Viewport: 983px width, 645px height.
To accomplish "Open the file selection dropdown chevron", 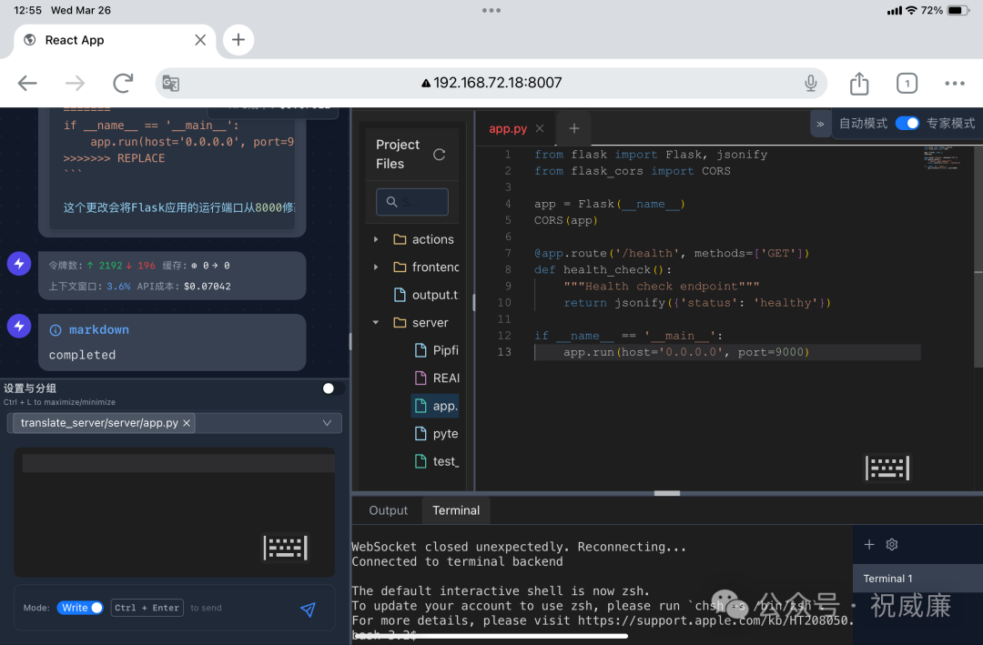I will [327, 423].
